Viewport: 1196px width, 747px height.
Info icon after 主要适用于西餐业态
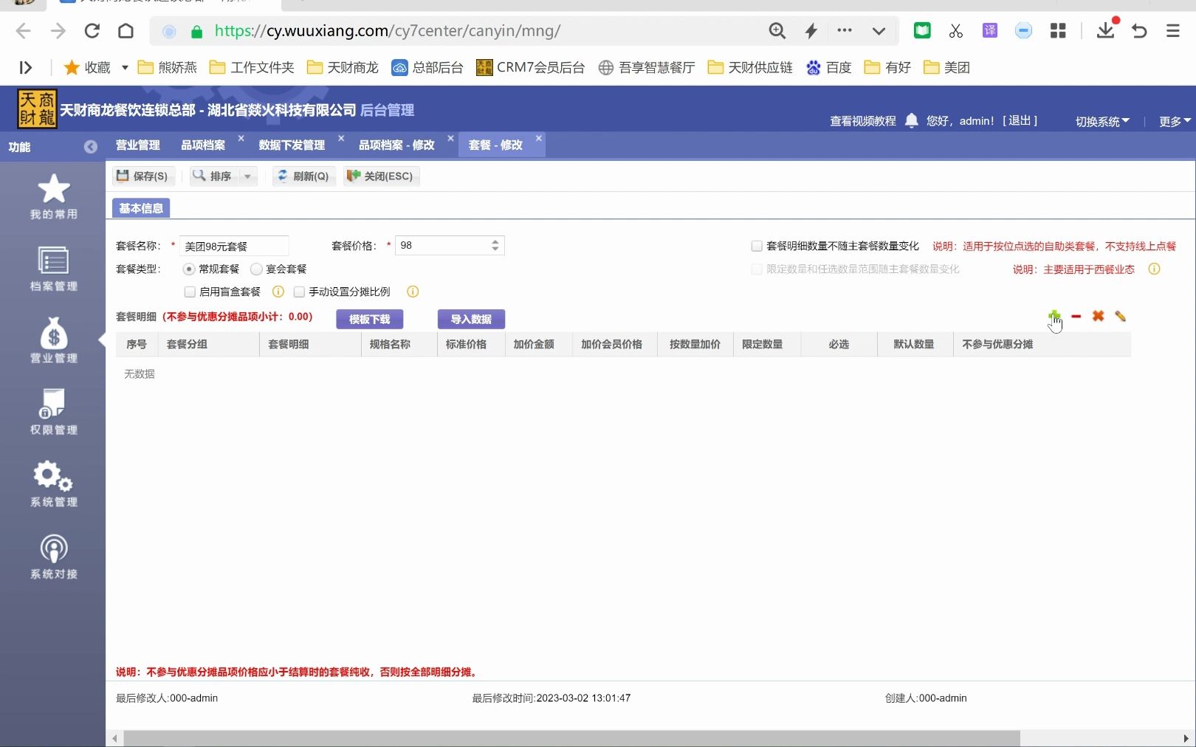1155,269
